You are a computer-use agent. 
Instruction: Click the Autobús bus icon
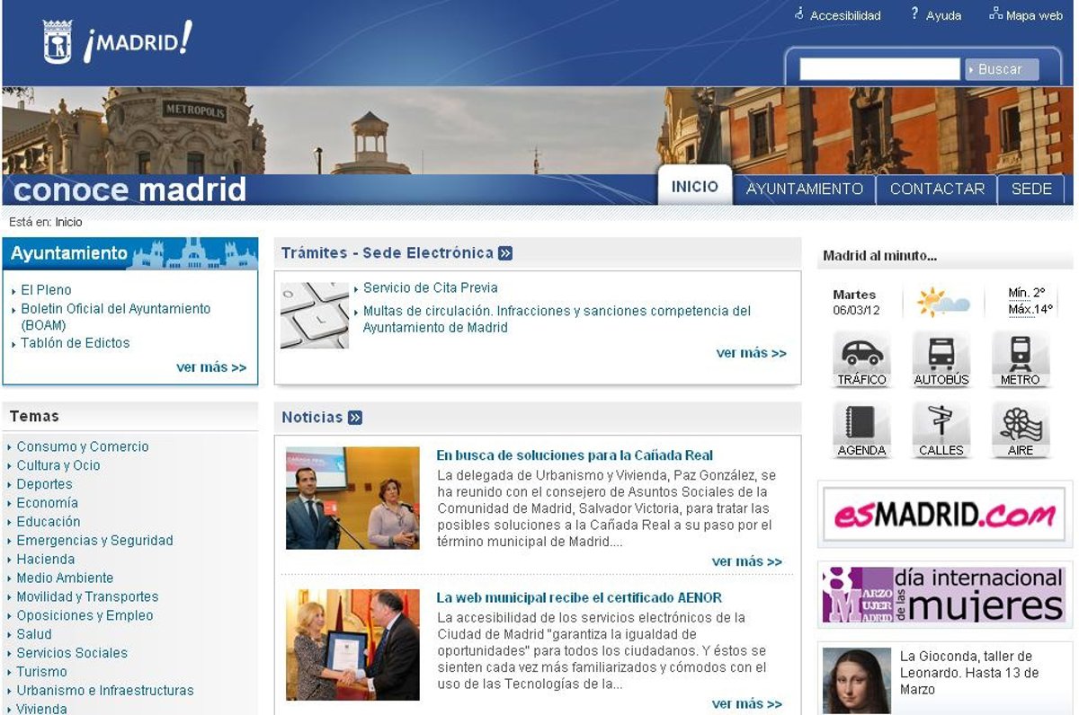click(941, 353)
